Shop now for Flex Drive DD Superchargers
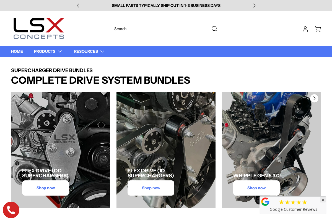This screenshot has height=221, width=332. coord(45,188)
